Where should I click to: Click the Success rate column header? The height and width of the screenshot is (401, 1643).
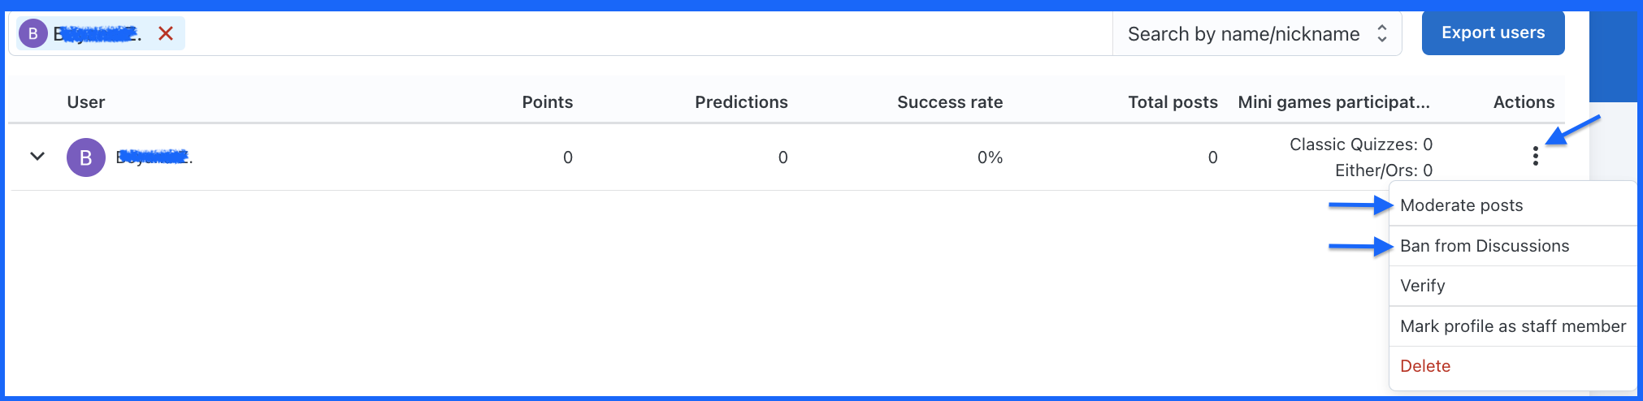pos(950,102)
